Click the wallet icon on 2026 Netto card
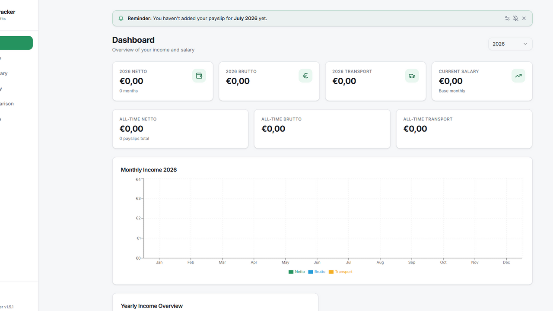 (x=199, y=76)
